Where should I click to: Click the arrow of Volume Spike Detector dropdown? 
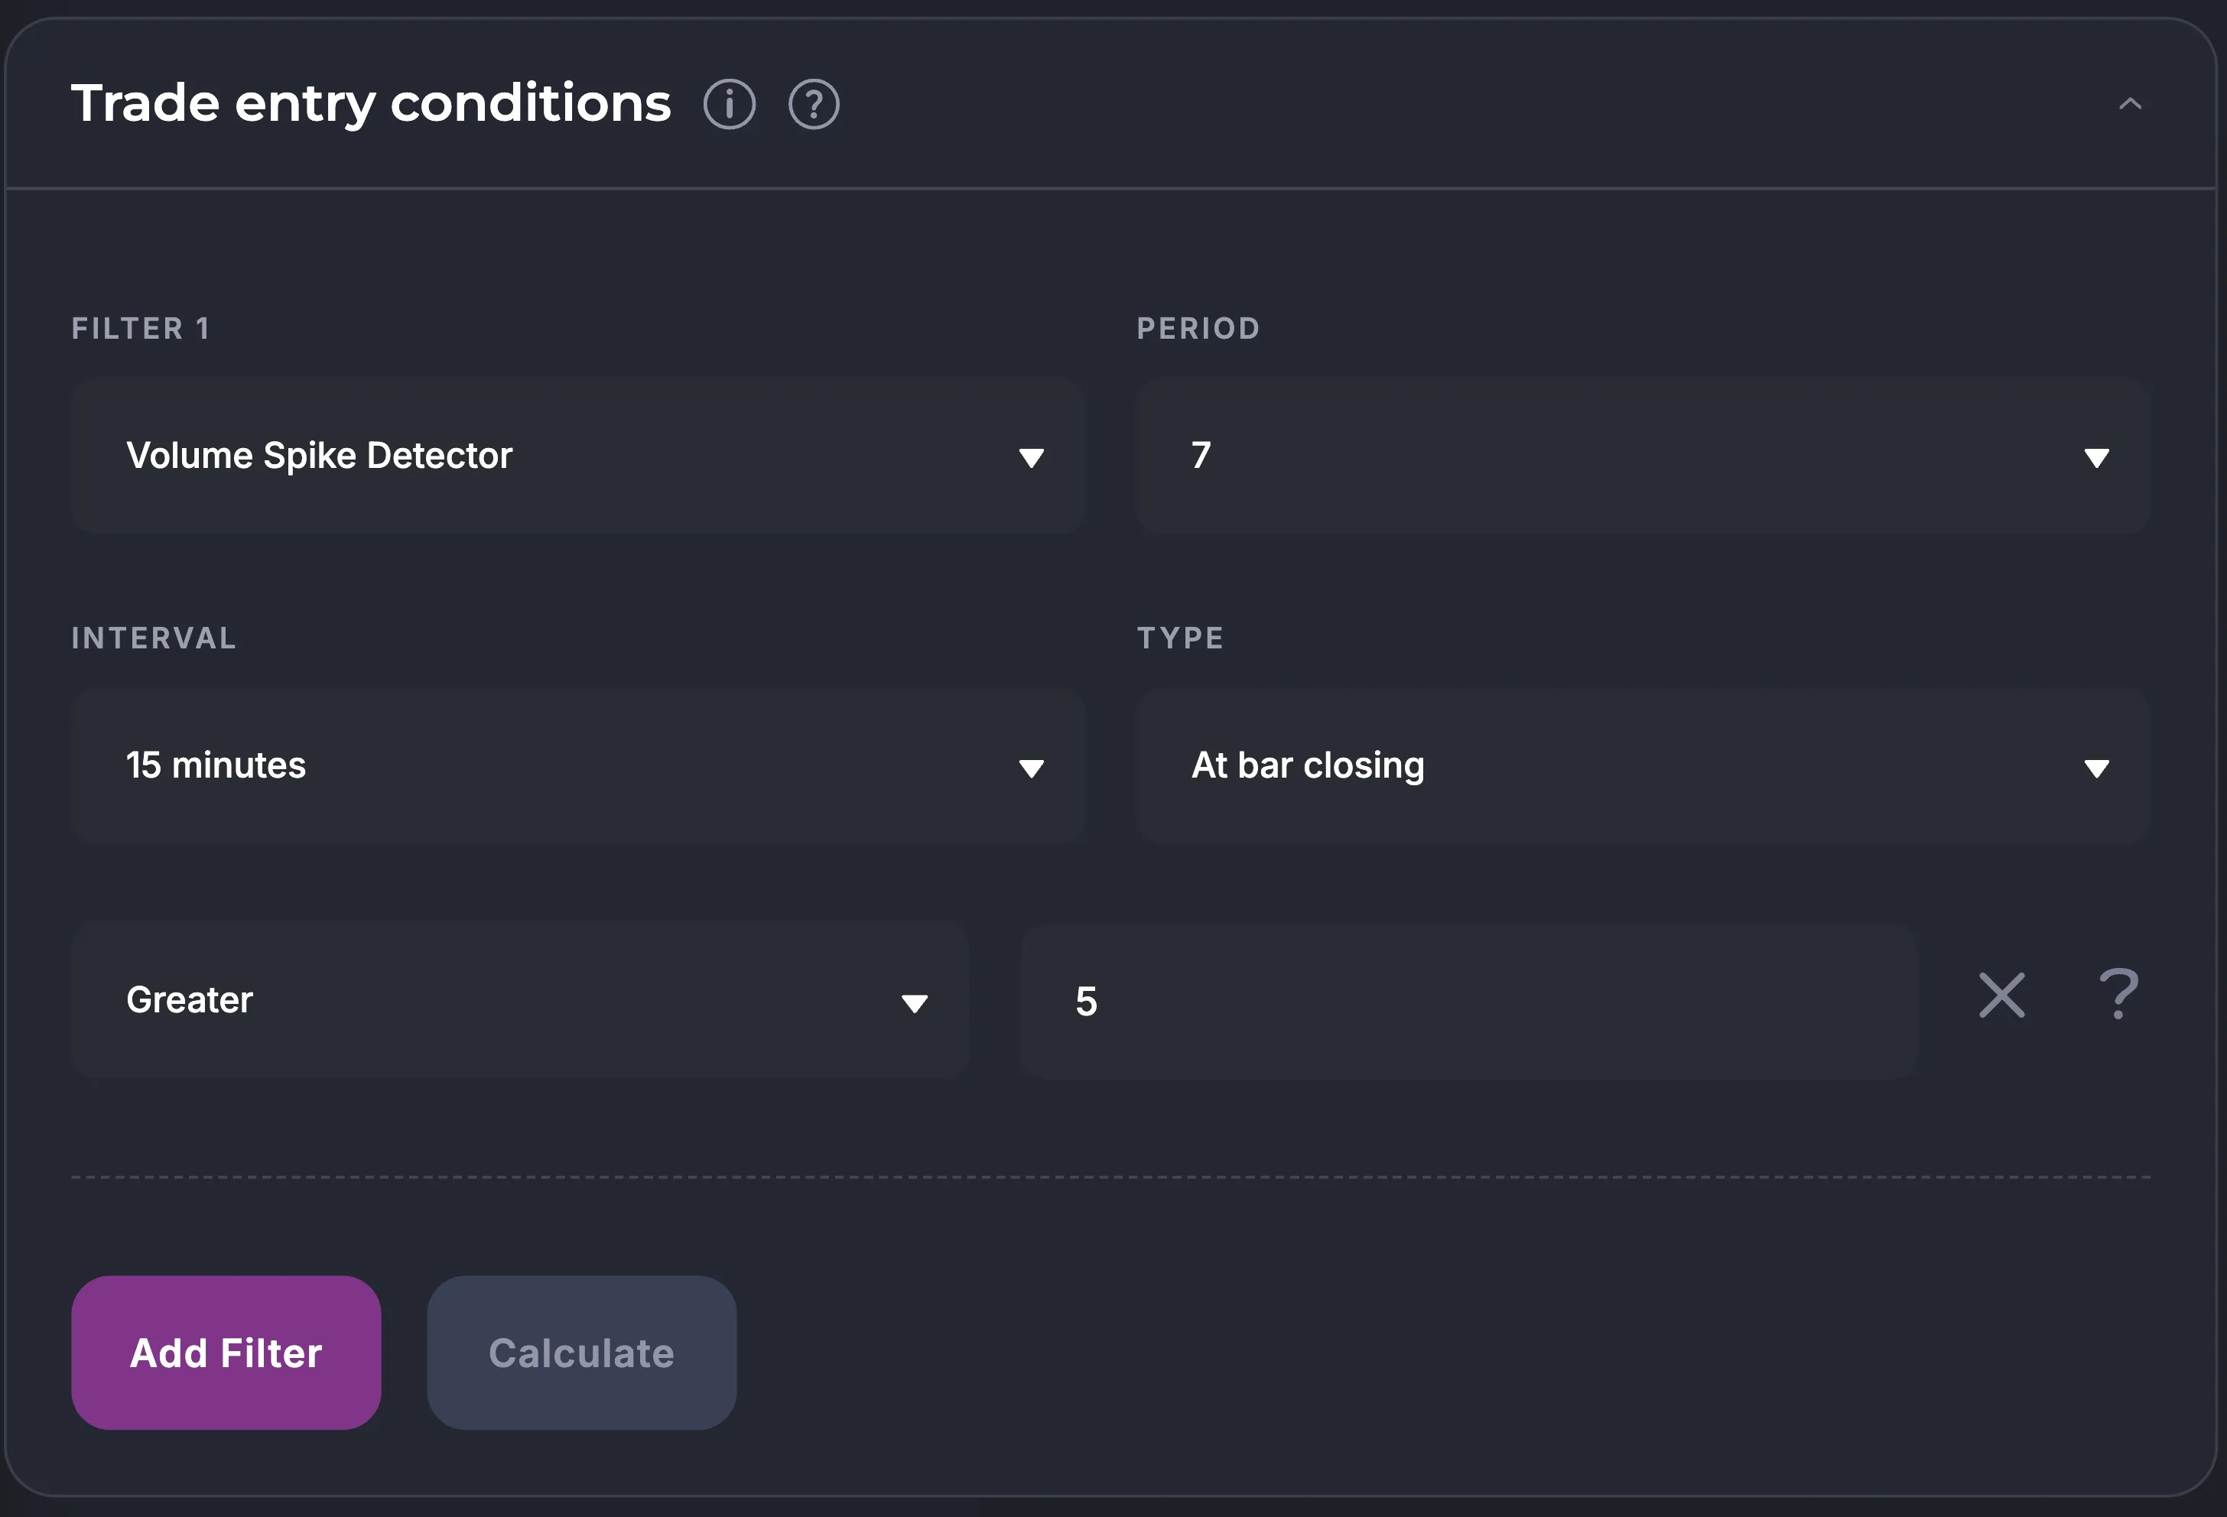pos(1031,458)
